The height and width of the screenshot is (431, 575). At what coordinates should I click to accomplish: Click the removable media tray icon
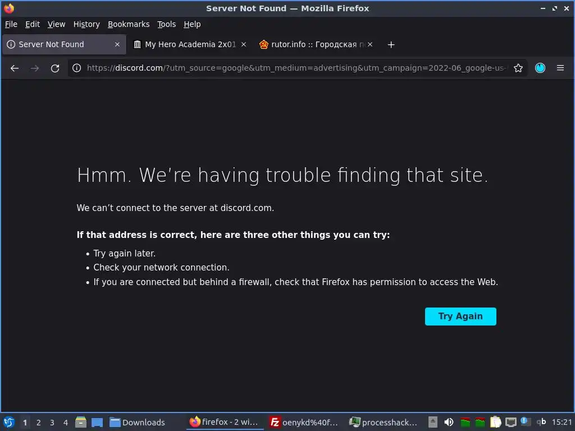coord(433,422)
